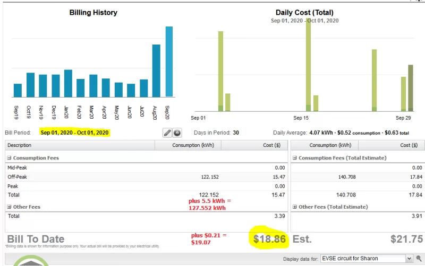Screen dimensions: 425x266
Task: Click the pencil edit bill period icon
Action: click(x=167, y=132)
